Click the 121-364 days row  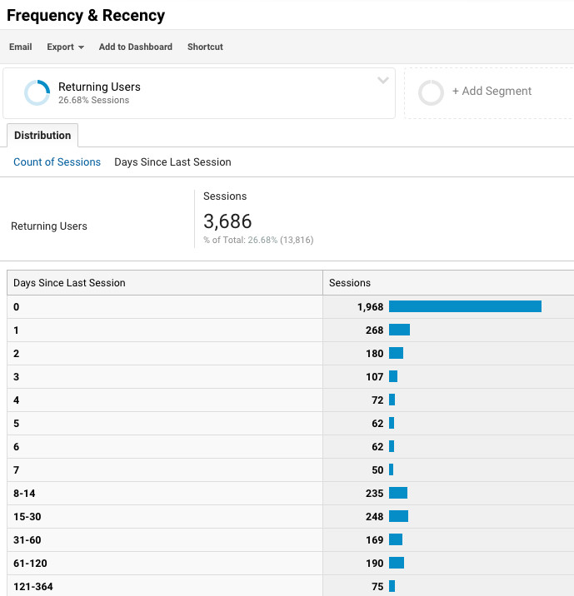tap(291, 586)
